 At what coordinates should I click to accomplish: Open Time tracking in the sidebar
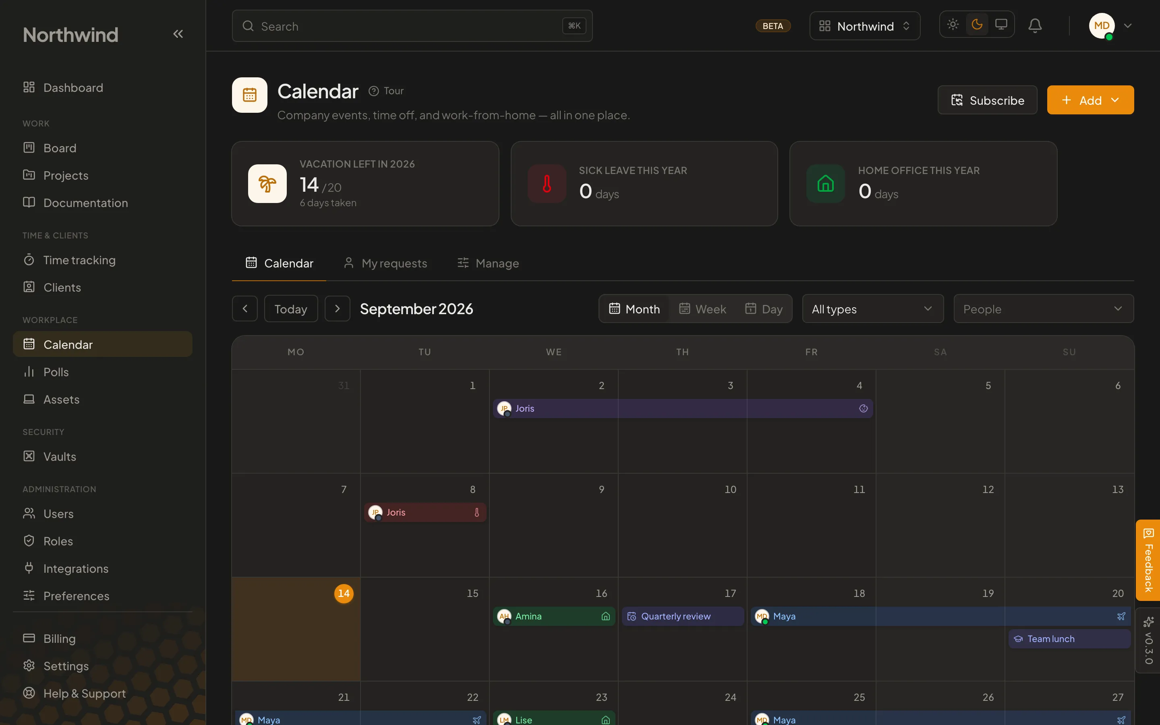tap(103, 260)
